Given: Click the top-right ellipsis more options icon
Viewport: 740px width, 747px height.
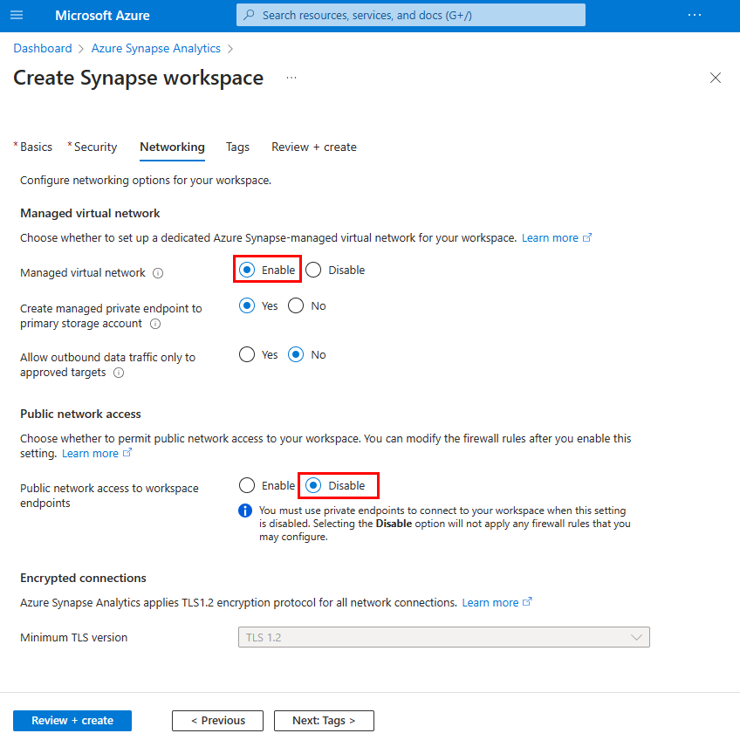Looking at the screenshot, I should point(695,15).
